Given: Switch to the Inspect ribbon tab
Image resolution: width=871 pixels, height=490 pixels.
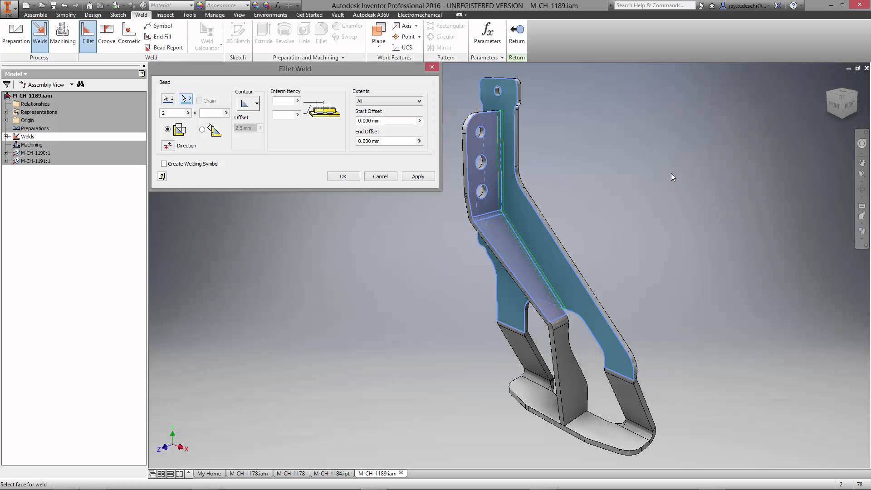Looking at the screenshot, I should 165,15.
